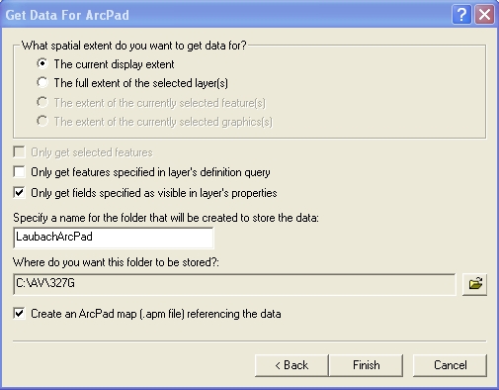This screenshot has height=390, width=499.
Task: Enable only features in layer's definition query
Action: click(x=19, y=172)
